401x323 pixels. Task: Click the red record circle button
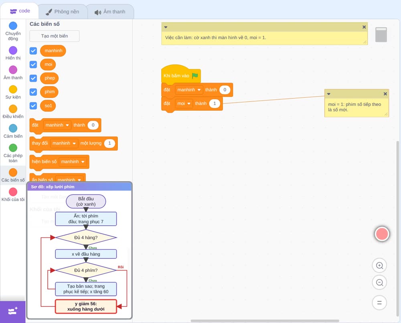(x=382, y=234)
